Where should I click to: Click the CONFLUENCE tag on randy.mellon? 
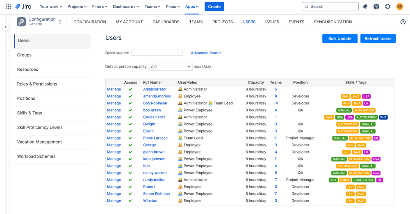click(363, 180)
